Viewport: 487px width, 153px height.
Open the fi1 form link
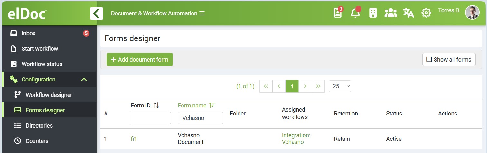pyautogui.click(x=134, y=139)
